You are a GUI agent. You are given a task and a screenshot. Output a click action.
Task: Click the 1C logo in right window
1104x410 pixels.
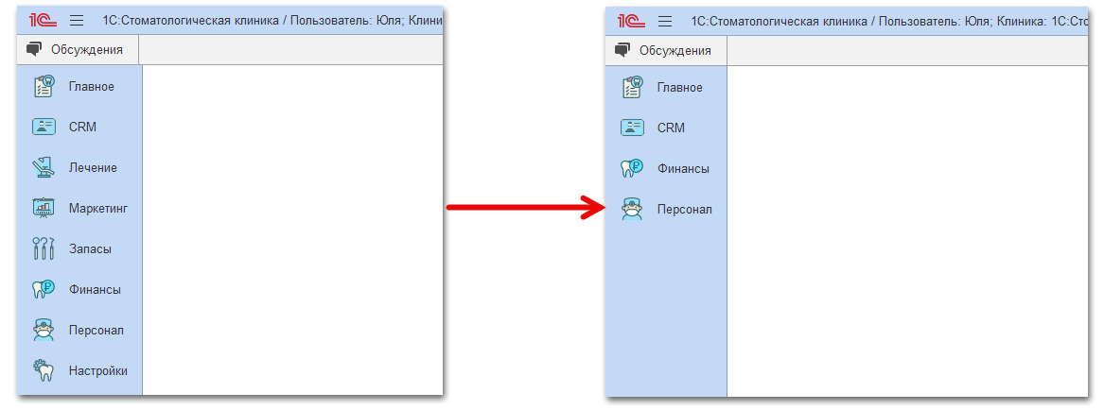click(x=631, y=21)
